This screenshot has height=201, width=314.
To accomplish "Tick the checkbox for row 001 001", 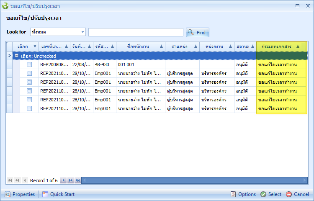I will (x=29, y=64).
